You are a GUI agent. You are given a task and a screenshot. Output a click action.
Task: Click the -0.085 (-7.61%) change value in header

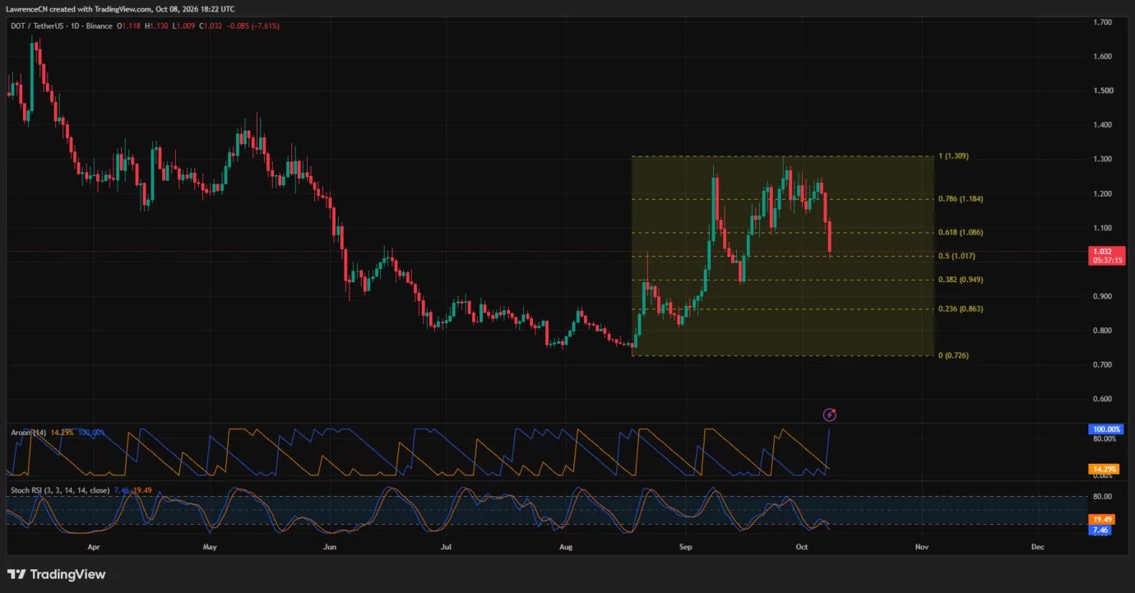click(255, 26)
